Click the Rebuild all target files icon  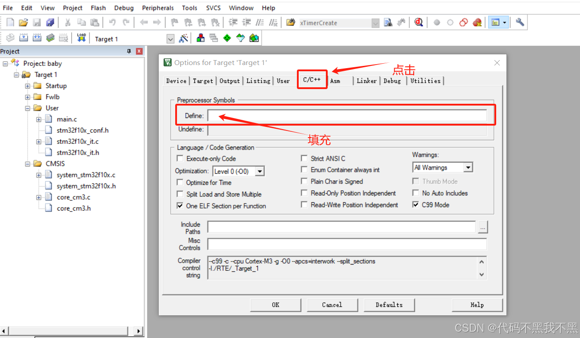click(x=37, y=38)
